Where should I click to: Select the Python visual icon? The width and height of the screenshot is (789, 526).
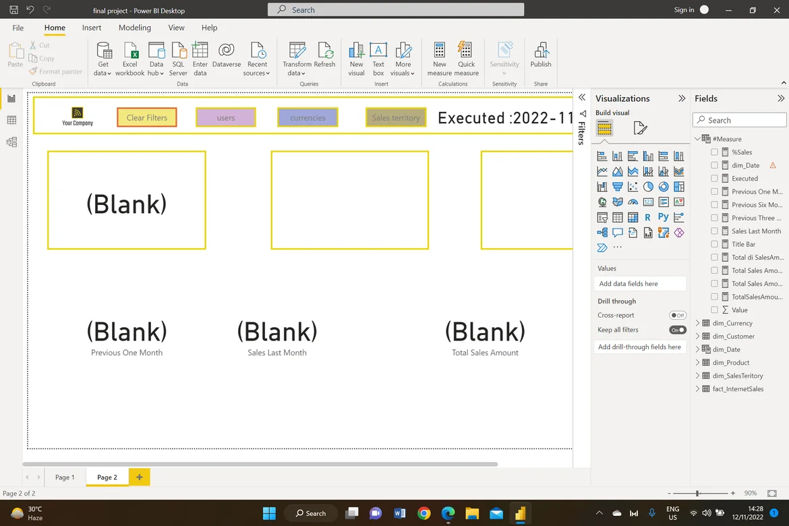(663, 217)
